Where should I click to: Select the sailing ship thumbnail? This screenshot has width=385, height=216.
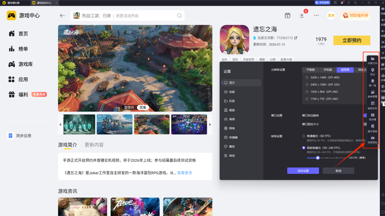tap(114, 124)
